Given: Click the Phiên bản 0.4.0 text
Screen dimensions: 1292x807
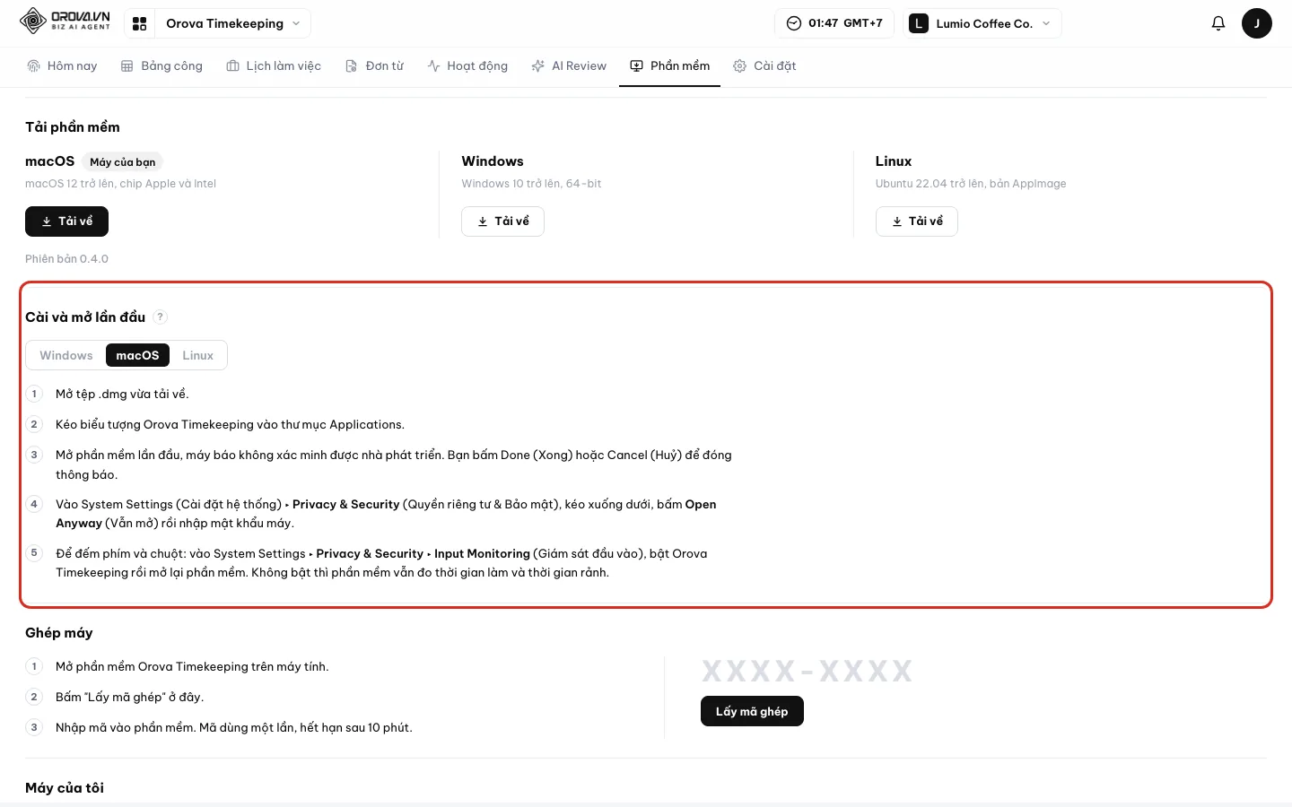Looking at the screenshot, I should point(66,258).
